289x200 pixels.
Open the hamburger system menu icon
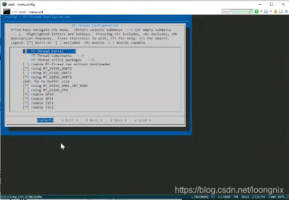[286, 12]
